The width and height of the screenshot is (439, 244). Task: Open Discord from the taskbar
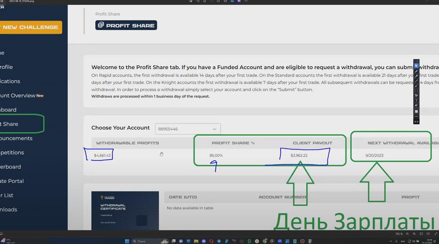[x=204, y=241]
